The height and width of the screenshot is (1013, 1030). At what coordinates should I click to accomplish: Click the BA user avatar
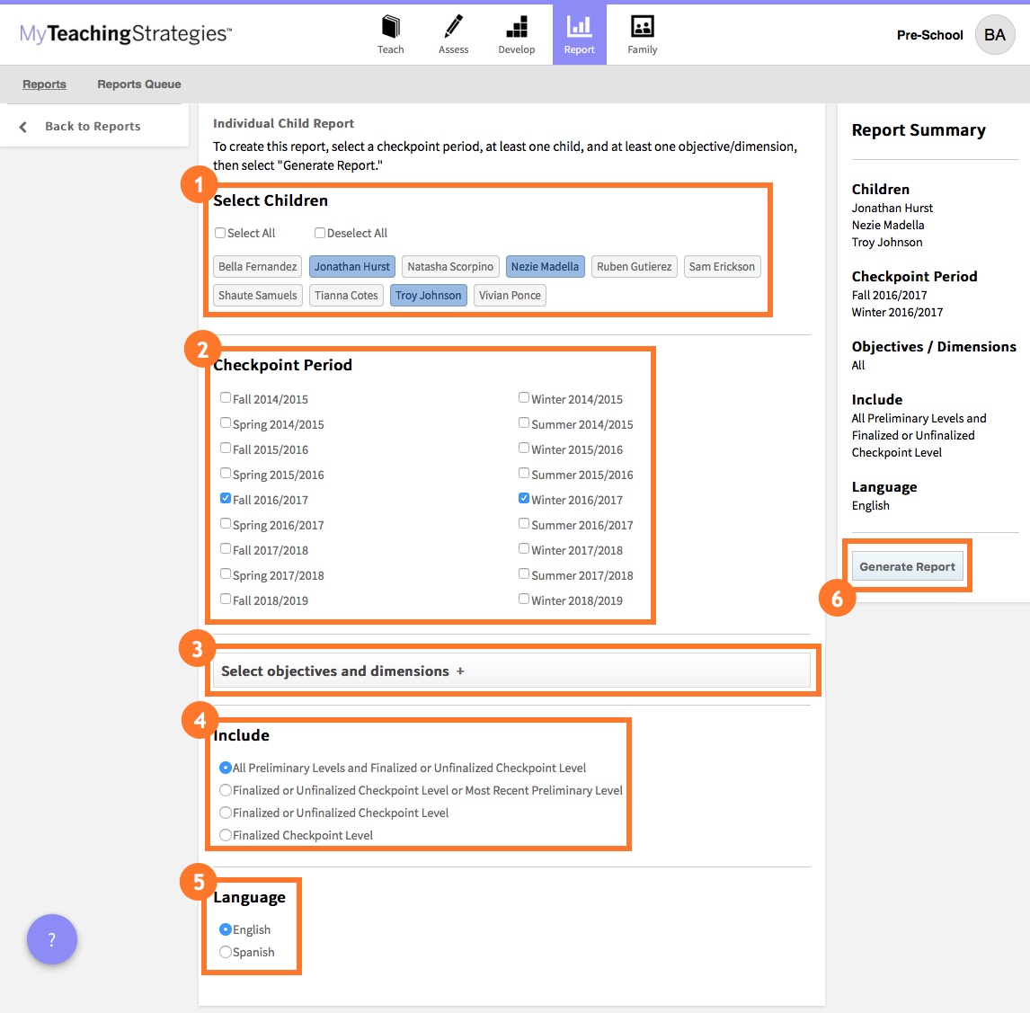(x=994, y=35)
